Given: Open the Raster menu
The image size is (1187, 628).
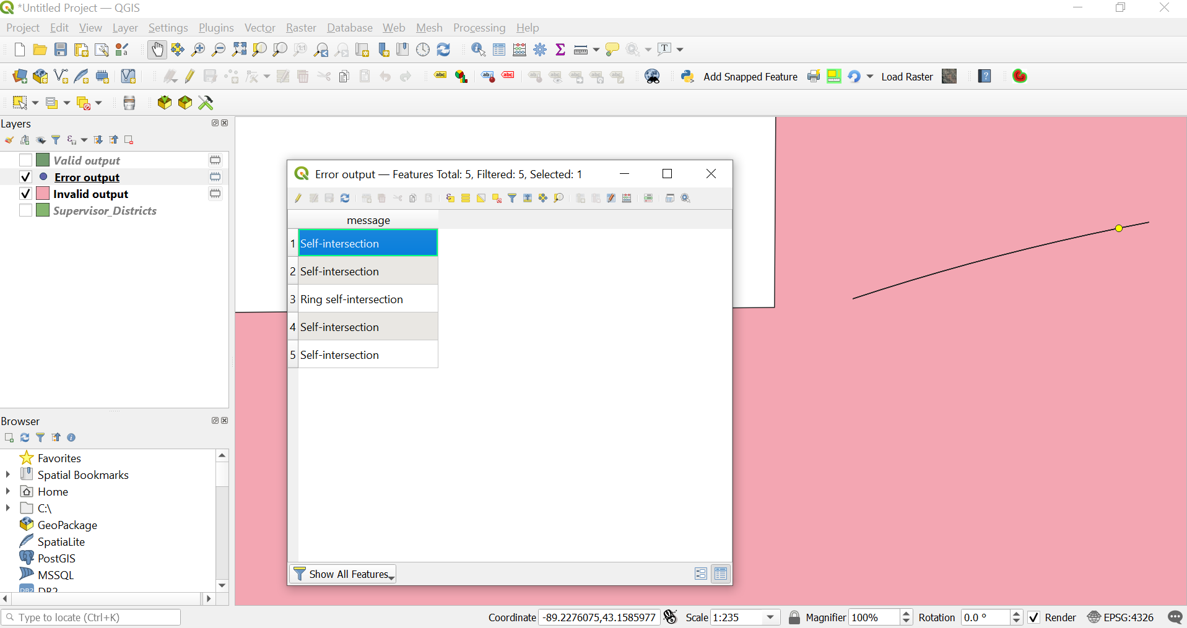Looking at the screenshot, I should pos(301,28).
